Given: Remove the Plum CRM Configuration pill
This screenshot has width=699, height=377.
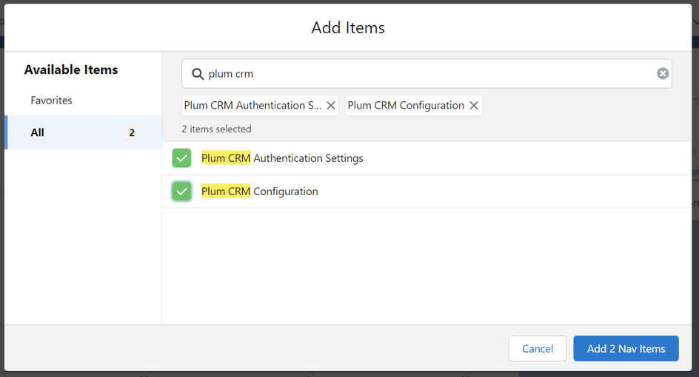Looking at the screenshot, I should pyautogui.click(x=474, y=106).
